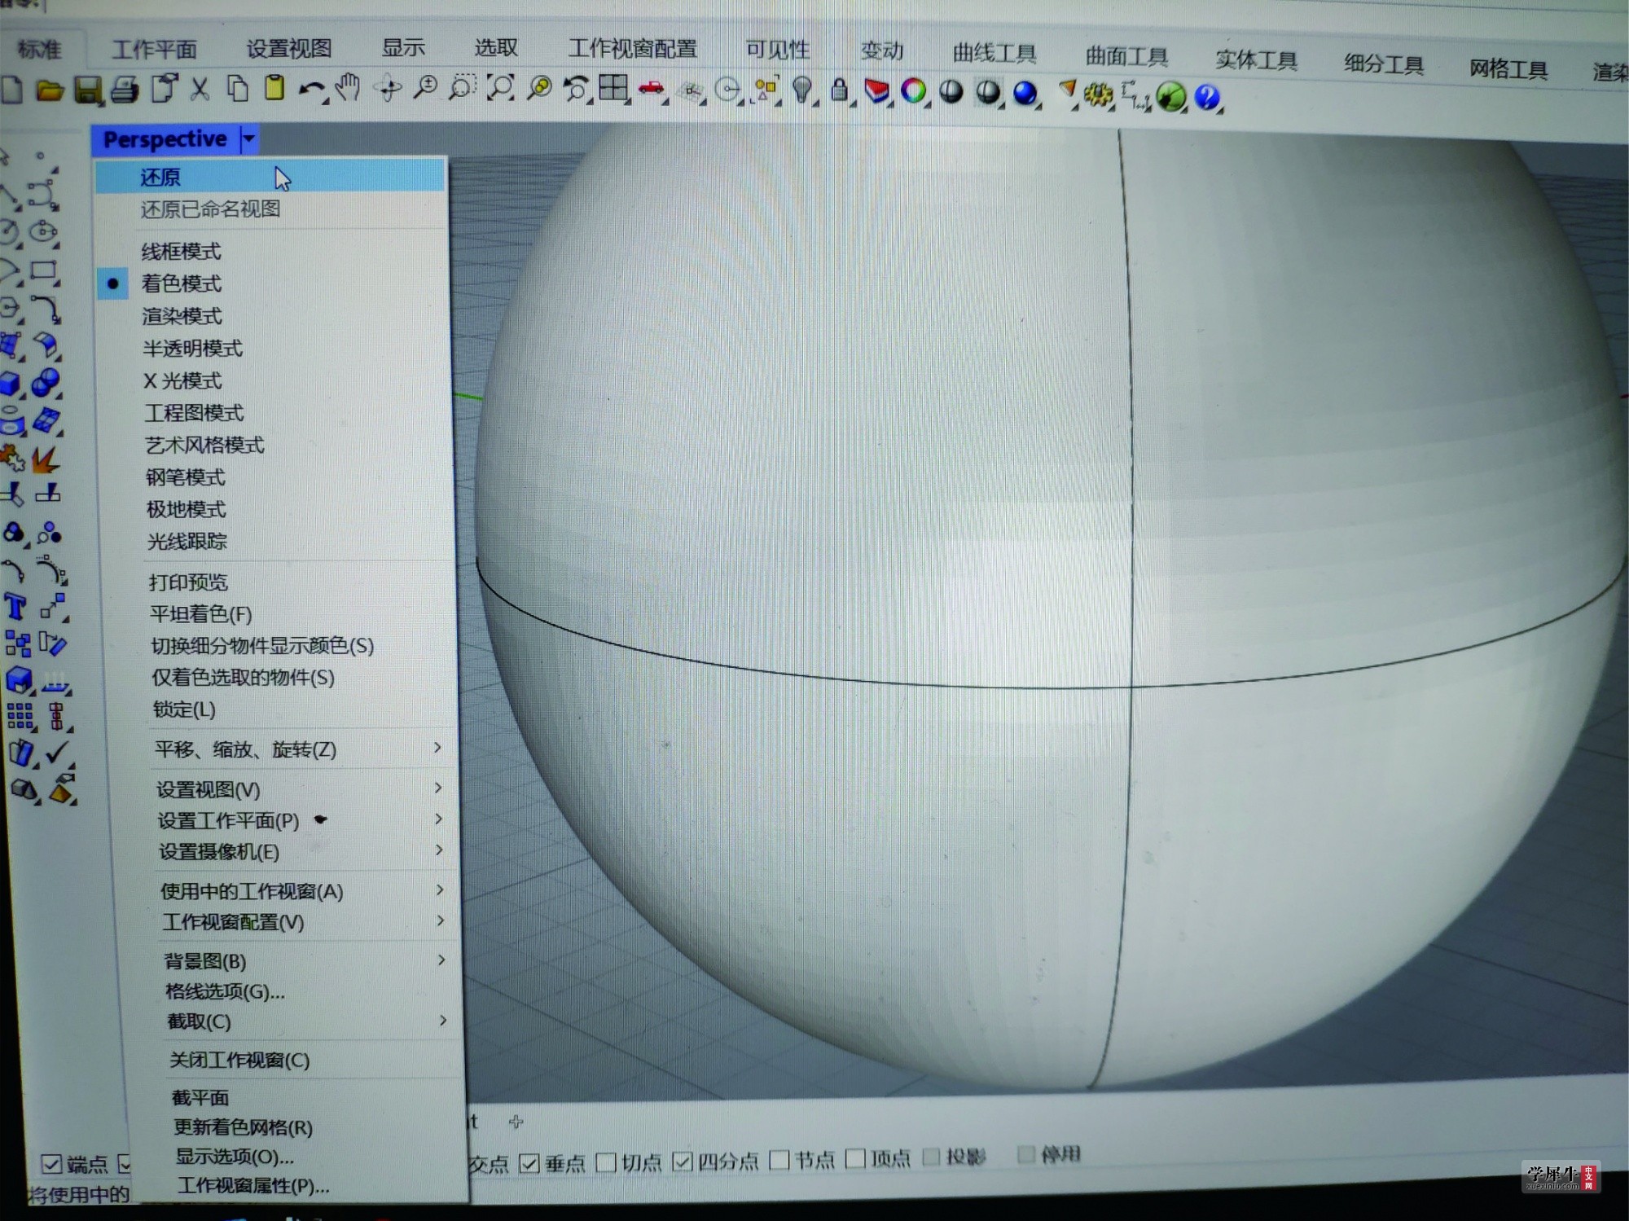Viewport: 1629px width, 1221px height.
Task: Select the Boolean union spheres tool
Action: tap(46, 382)
